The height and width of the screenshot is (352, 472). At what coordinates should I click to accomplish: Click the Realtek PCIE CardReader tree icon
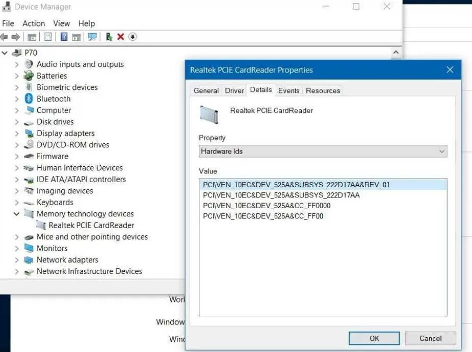[x=41, y=225]
